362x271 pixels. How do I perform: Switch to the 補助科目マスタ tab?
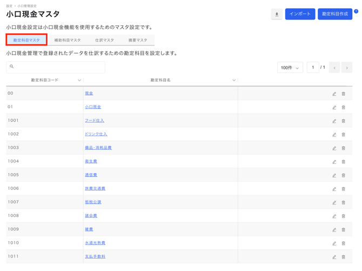tap(68, 40)
